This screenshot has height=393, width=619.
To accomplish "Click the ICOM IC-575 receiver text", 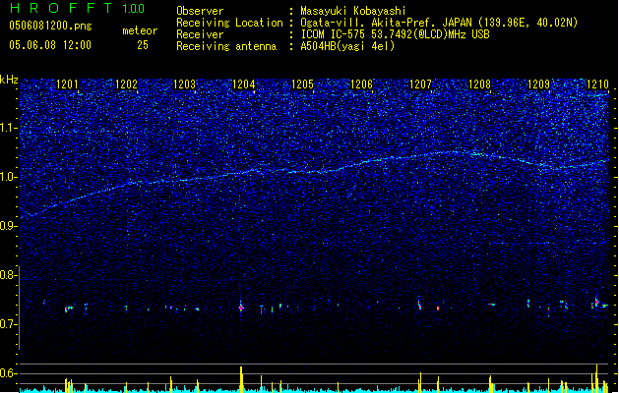I will [395, 34].
